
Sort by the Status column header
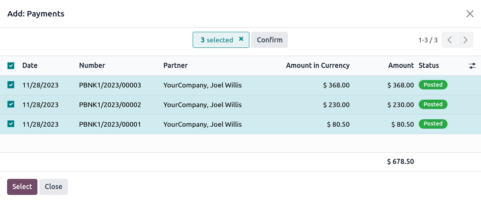[x=429, y=66]
